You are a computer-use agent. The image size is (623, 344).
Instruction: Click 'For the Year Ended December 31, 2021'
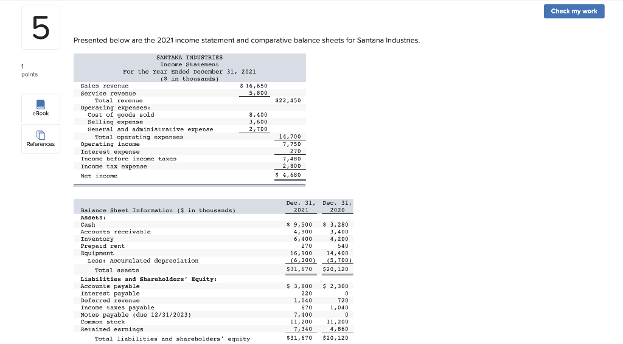pyautogui.click(x=190, y=72)
